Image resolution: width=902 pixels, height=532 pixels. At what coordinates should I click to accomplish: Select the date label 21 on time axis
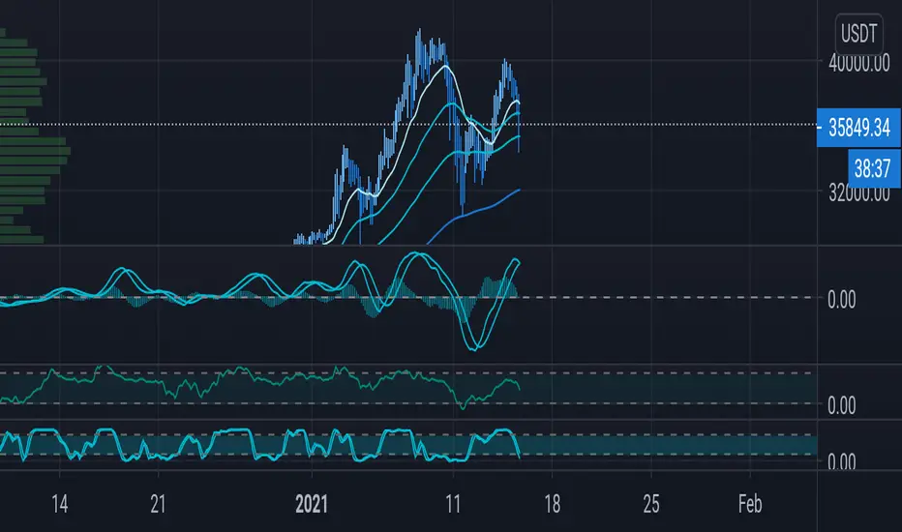click(158, 504)
